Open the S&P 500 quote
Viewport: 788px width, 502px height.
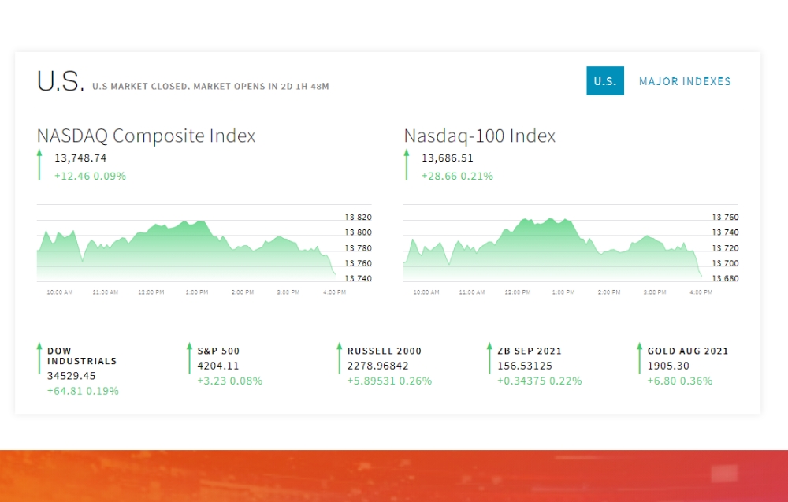click(x=218, y=351)
